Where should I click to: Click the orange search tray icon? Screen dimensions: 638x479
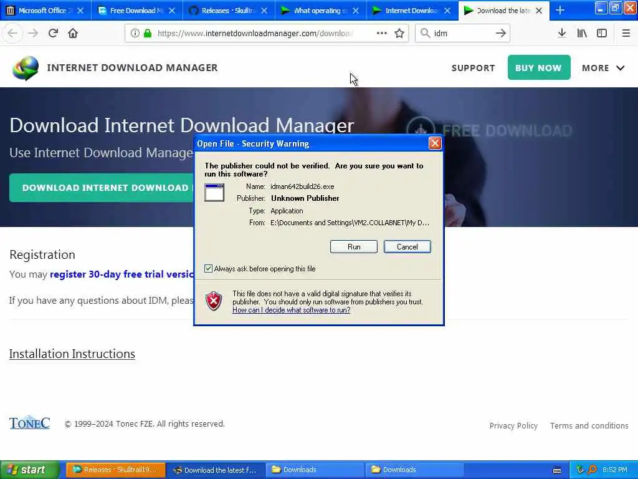592,470
